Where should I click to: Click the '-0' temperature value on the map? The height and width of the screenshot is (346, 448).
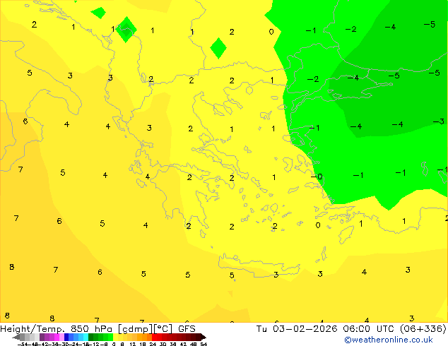(x=317, y=177)
